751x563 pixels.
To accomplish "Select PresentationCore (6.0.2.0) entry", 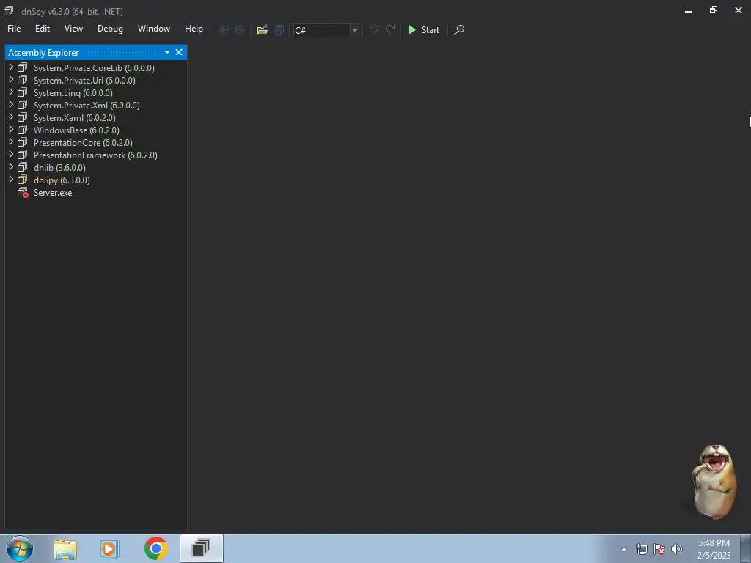I will 83,143.
